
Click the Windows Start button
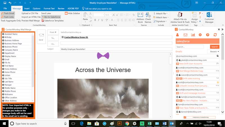[4, 124]
